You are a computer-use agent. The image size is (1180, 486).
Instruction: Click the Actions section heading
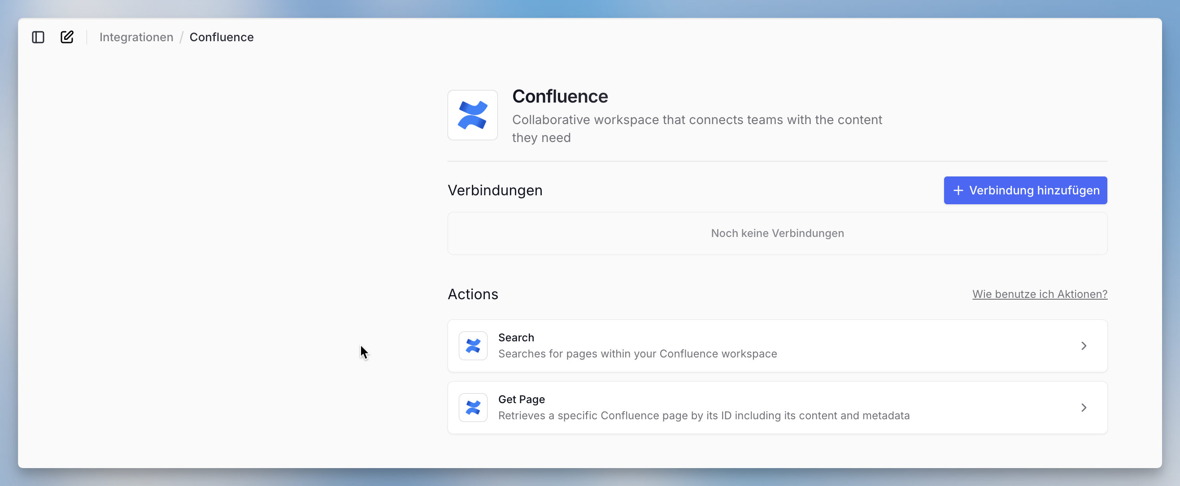click(x=473, y=294)
